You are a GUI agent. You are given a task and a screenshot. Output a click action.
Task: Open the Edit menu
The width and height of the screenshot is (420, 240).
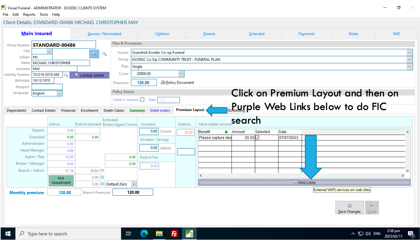click(x=16, y=15)
